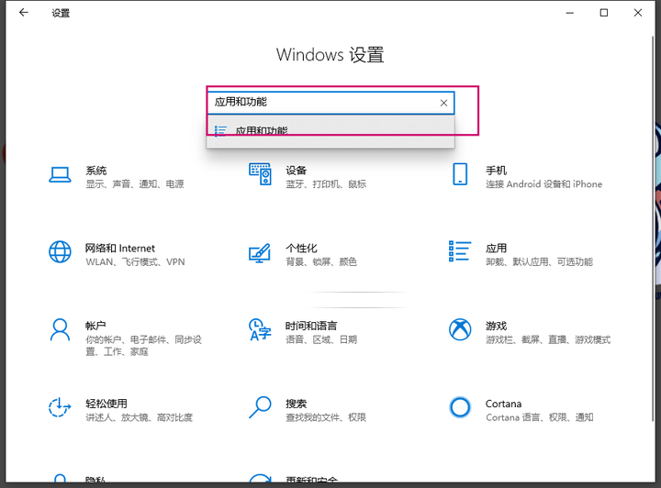
Task: Open the 轻松使用 icon
Action: [60, 407]
